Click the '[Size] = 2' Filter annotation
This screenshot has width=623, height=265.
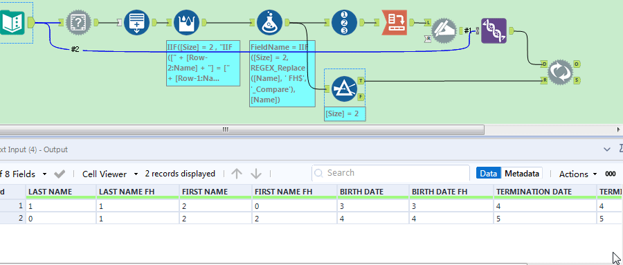pyautogui.click(x=345, y=114)
